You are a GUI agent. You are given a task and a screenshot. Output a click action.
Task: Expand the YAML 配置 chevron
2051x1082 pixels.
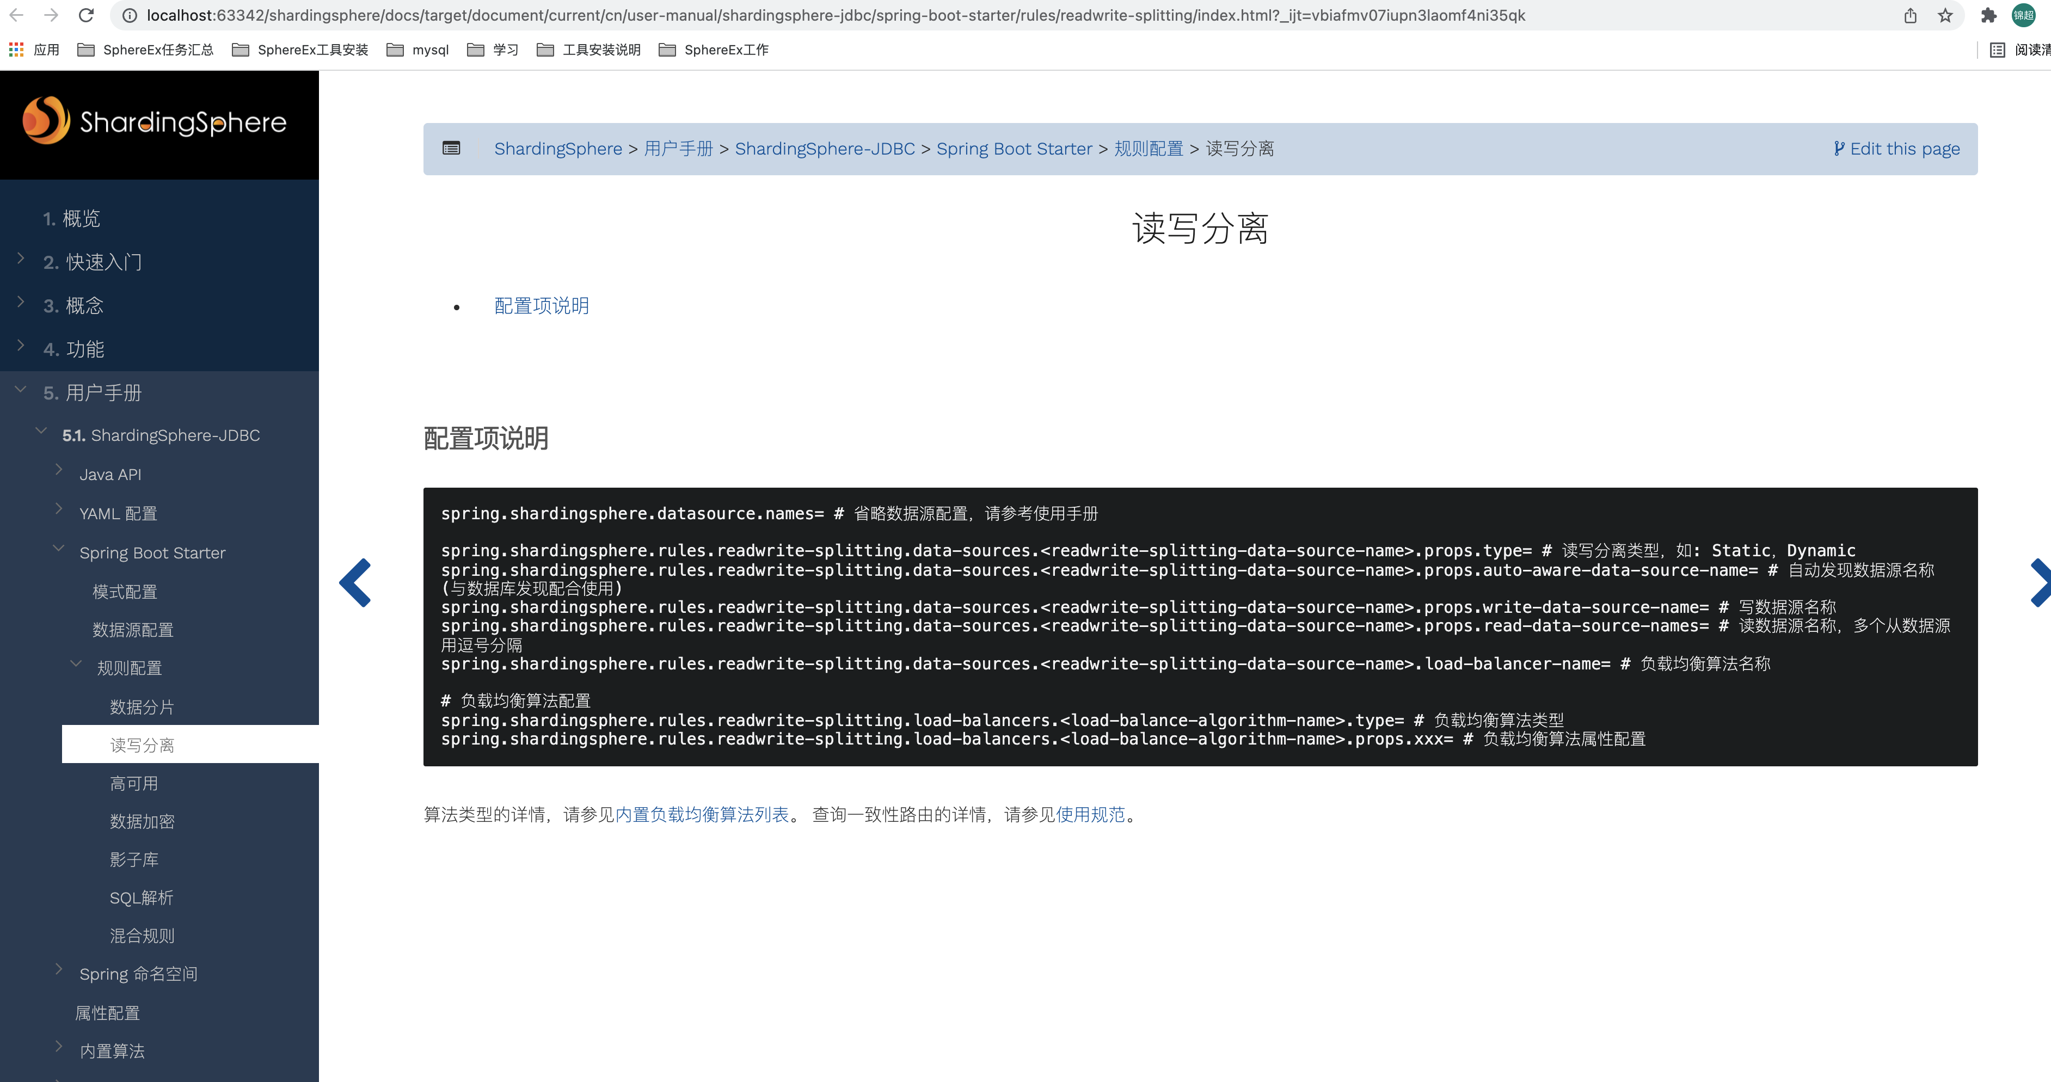coord(58,509)
